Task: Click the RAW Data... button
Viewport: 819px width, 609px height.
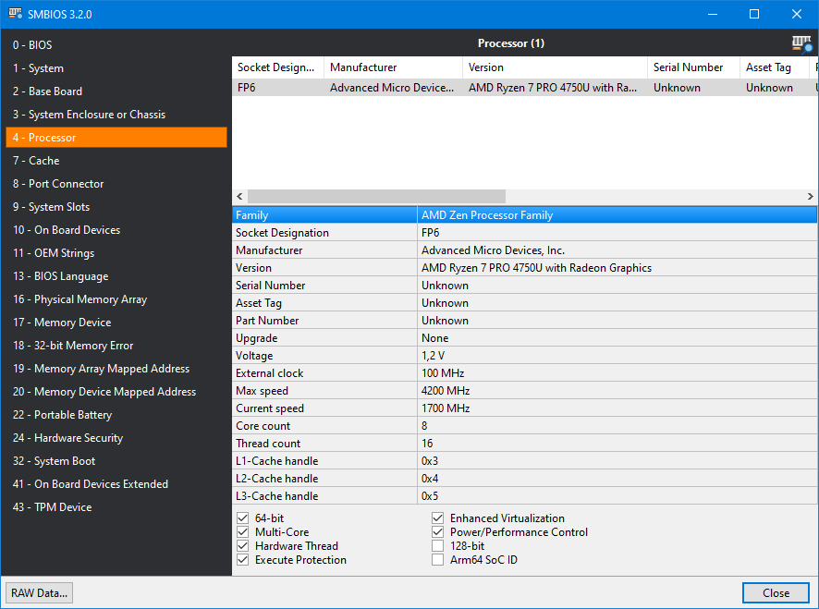Action: (x=39, y=593)
